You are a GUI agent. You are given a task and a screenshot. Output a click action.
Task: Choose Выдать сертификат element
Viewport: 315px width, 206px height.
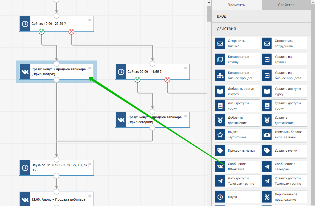click(237, 135)
